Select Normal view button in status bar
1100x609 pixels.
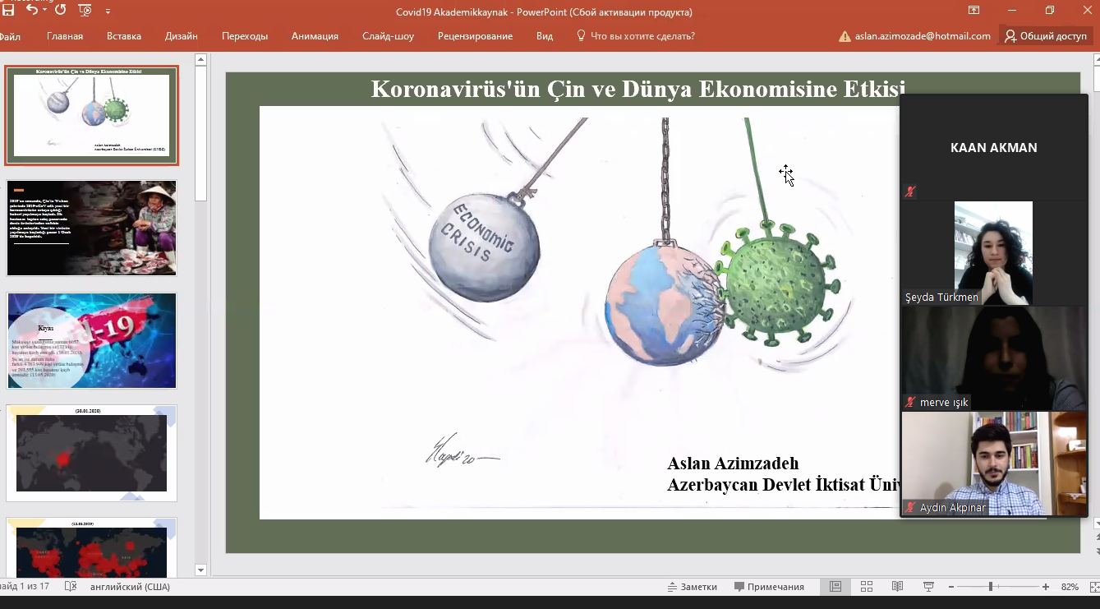pos(835,587)
